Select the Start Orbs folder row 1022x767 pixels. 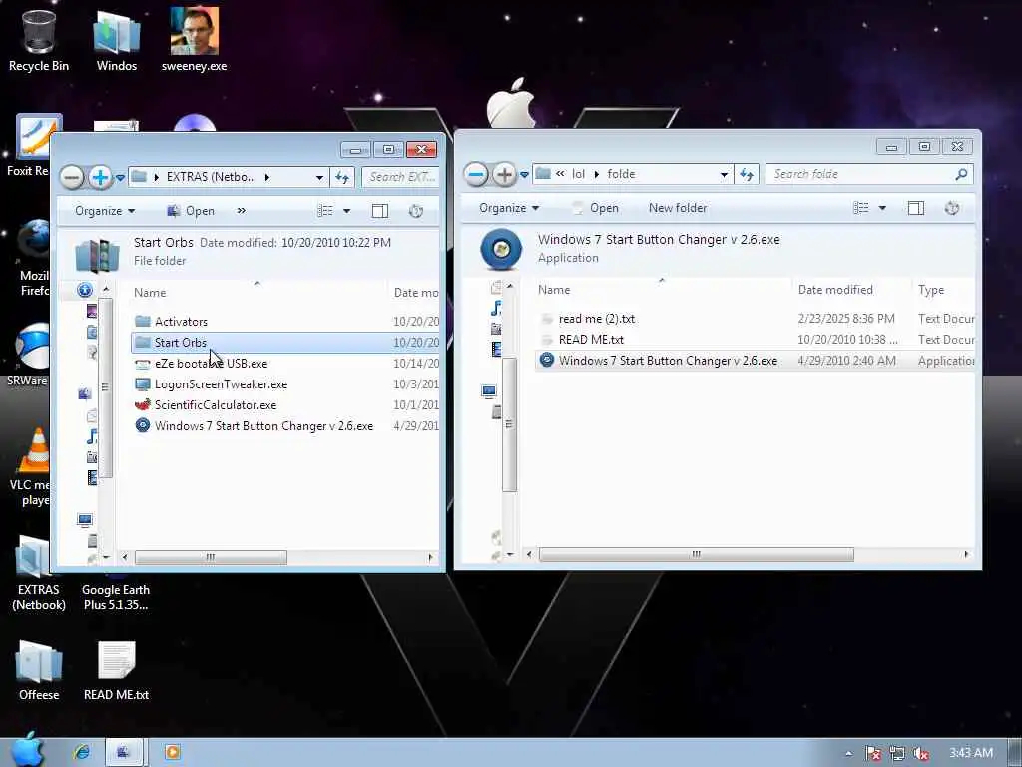click(x=284, y=343)
